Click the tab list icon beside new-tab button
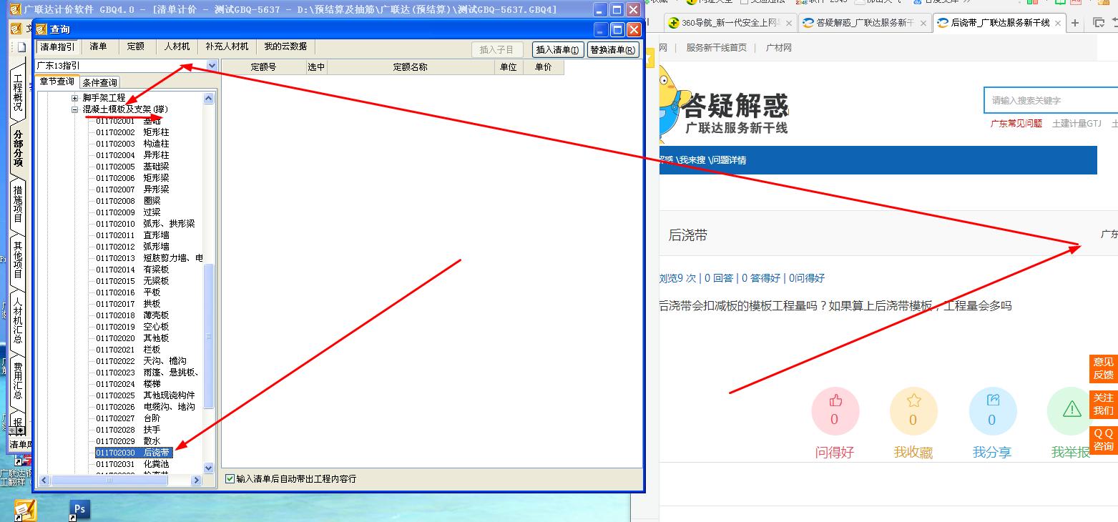The height and width of the screenshot is (522, 1118). (x=1099, y=23)
